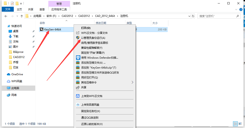Image resolution: width=245 pixels, height=128 pixels.
Task: Click chevron after CAD_2012_64bit in path
Action: point(118,16)
